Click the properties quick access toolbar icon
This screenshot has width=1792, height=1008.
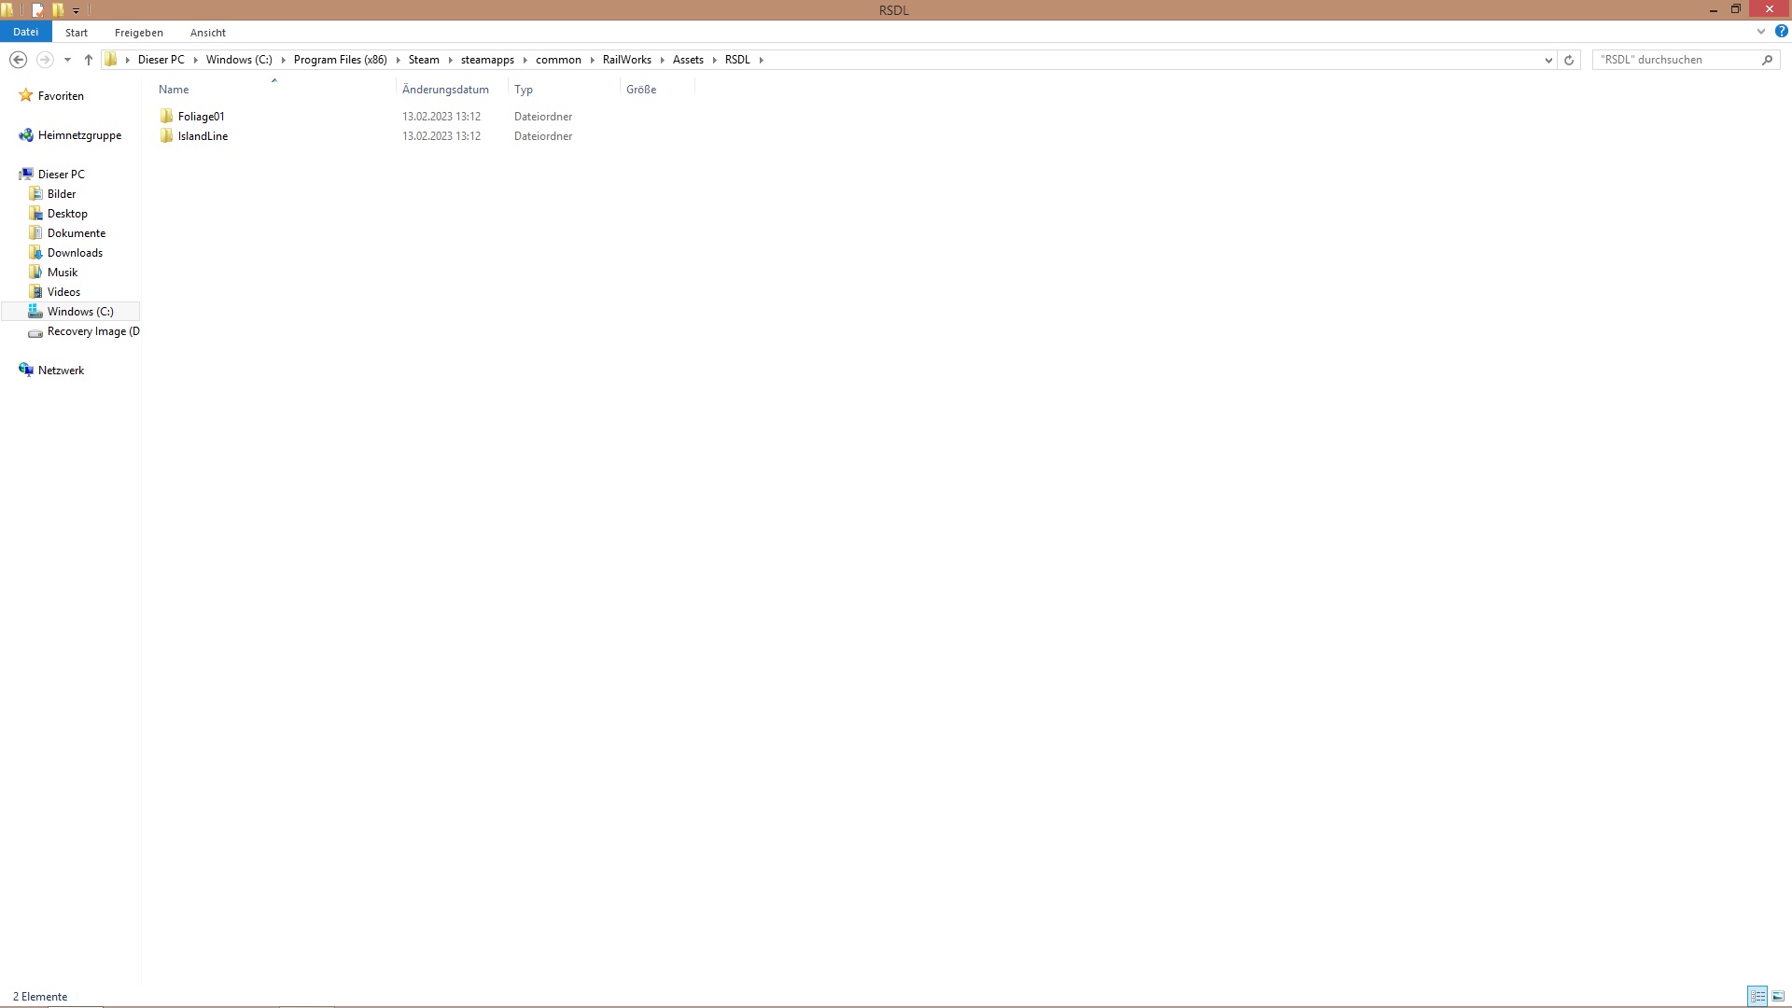coord(38,10)
